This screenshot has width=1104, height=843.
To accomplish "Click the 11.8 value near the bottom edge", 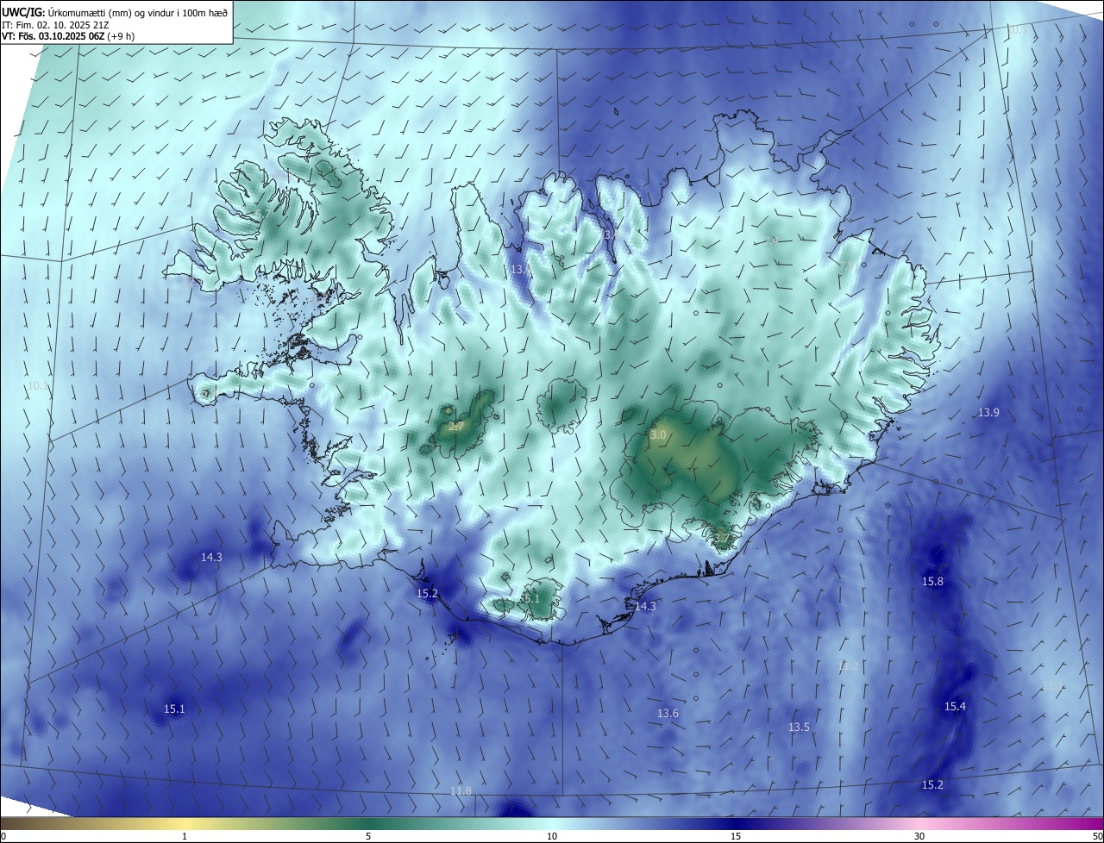I will pyautogui.click(x=461, y=791).
